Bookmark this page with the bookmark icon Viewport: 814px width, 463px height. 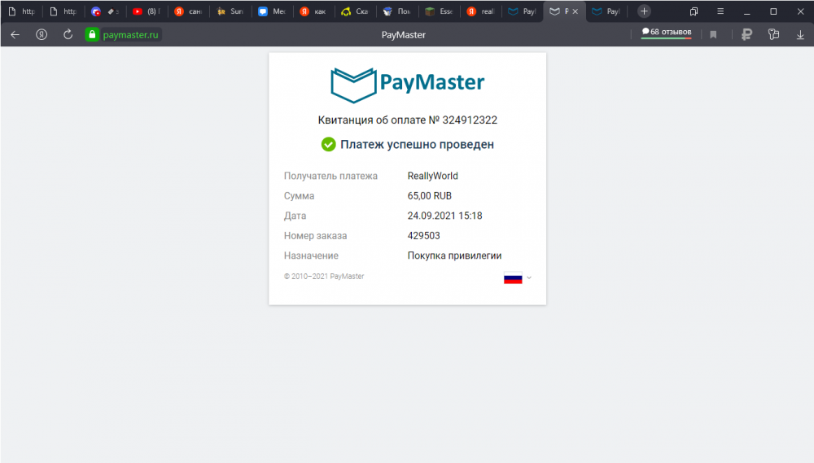pyautogui.click(x=713, y=35)
